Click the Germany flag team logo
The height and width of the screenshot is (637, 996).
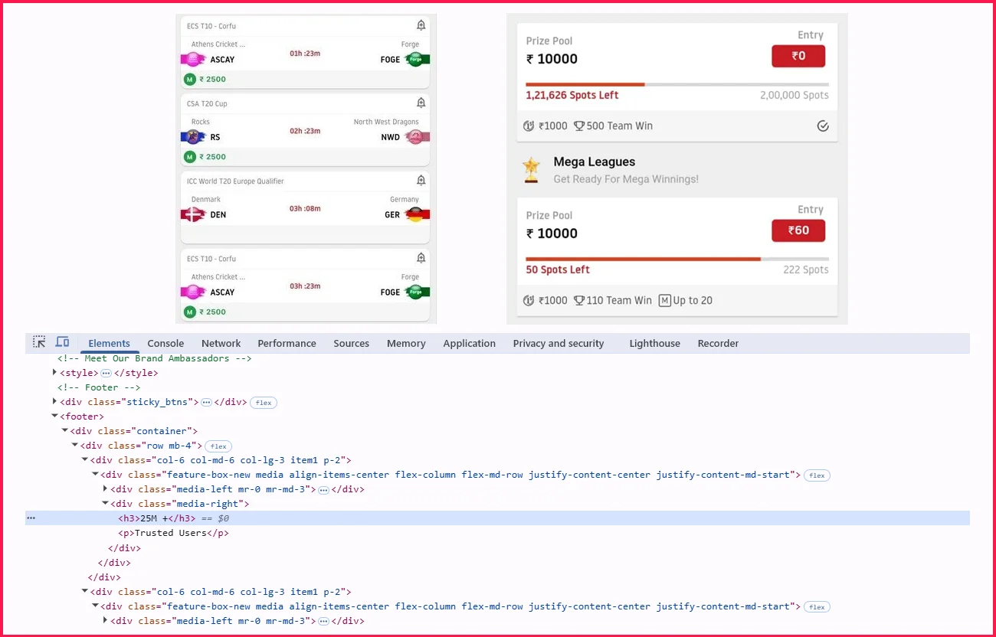pyautogui.click(x=415, y=214)
